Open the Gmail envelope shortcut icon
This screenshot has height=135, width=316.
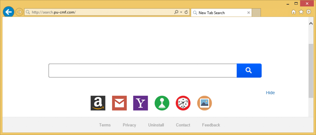click(119, 103)
